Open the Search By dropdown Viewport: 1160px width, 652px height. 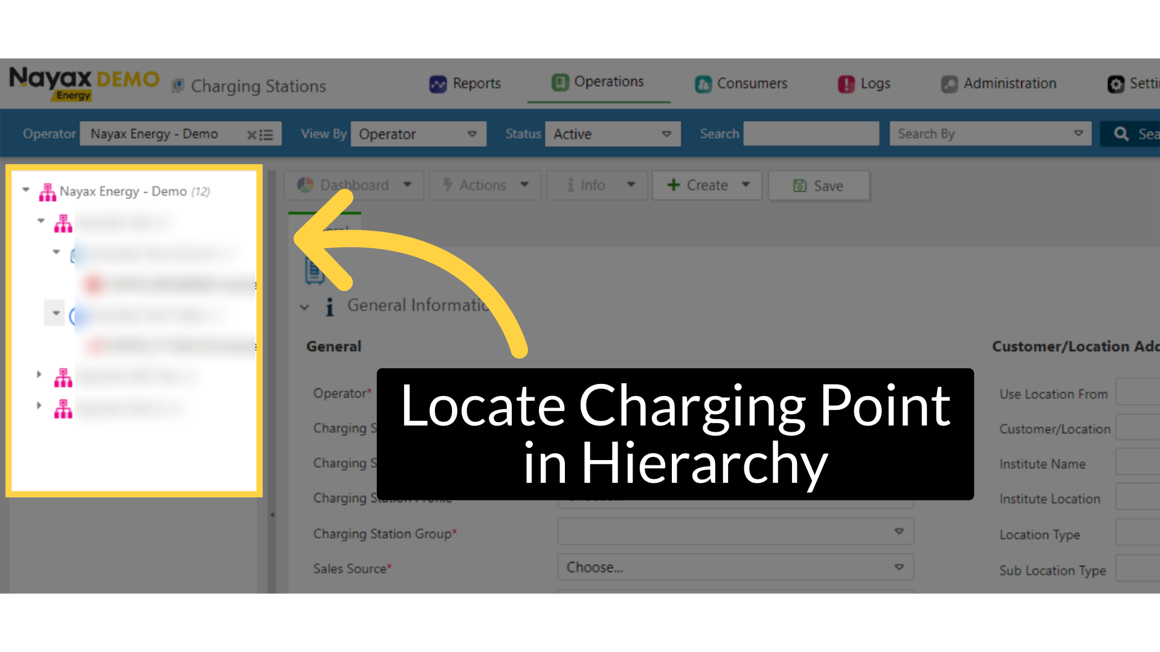[x=990, y=133]
